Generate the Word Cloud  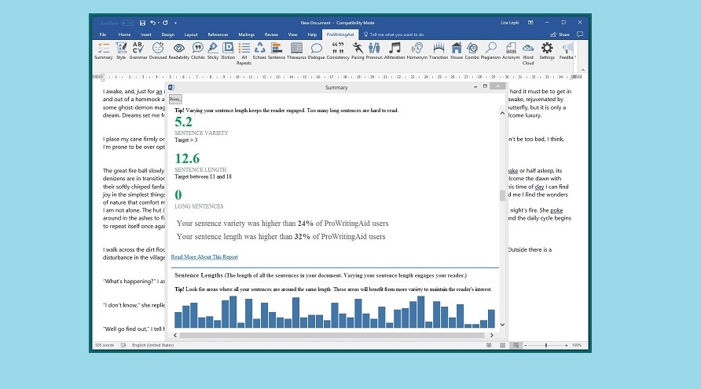528,53
